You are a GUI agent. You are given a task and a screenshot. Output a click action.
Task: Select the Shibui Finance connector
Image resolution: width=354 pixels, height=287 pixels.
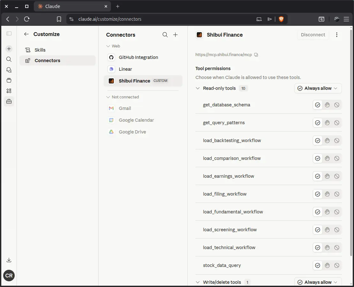(x=143, y=81)
